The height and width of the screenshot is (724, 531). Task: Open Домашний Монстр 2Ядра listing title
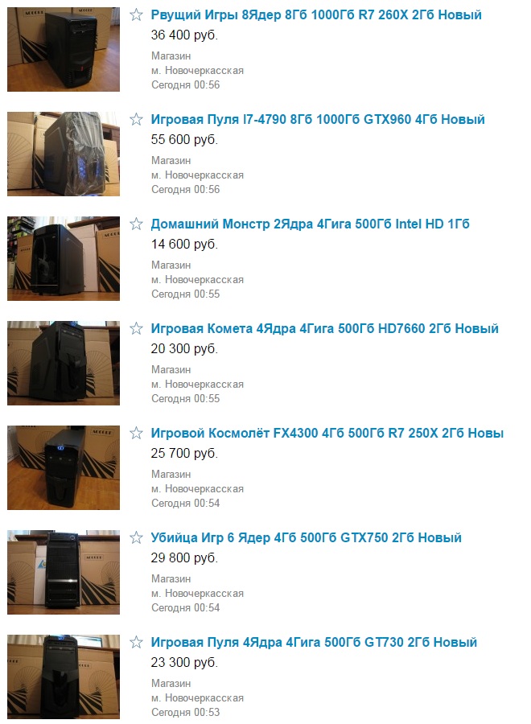[311, 224]
